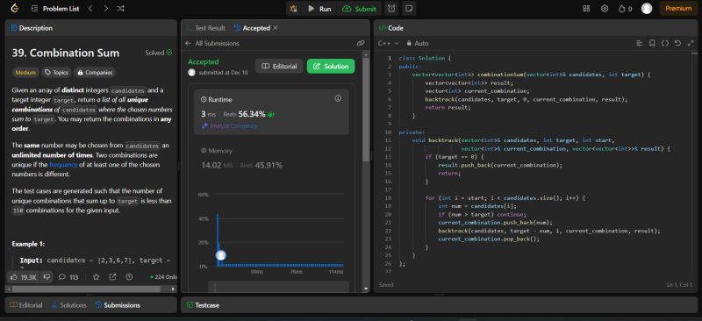702x321 pixels.
Task: Click the avatar marker on runtime chart
Action: pyautogui.click(x=221, y=255)
